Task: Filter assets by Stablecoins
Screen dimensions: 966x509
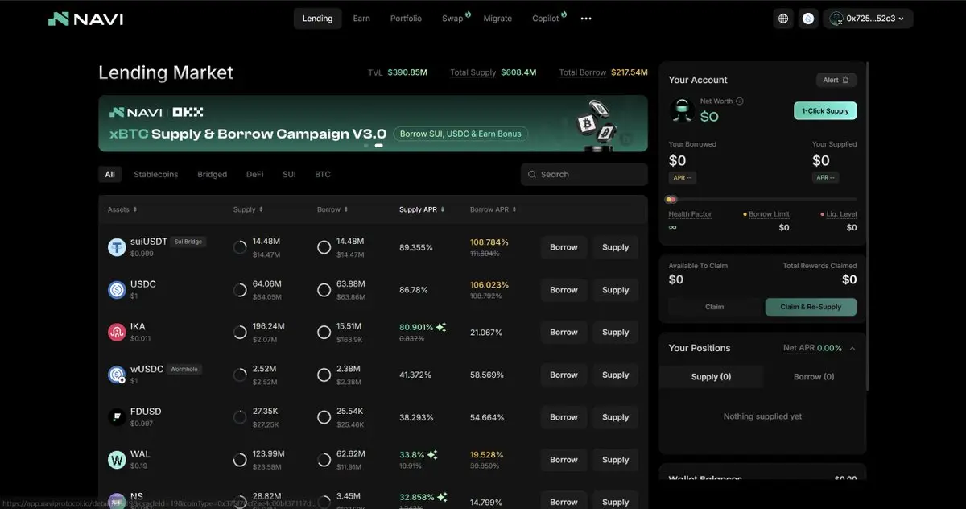Action: (x=156, y=174)
